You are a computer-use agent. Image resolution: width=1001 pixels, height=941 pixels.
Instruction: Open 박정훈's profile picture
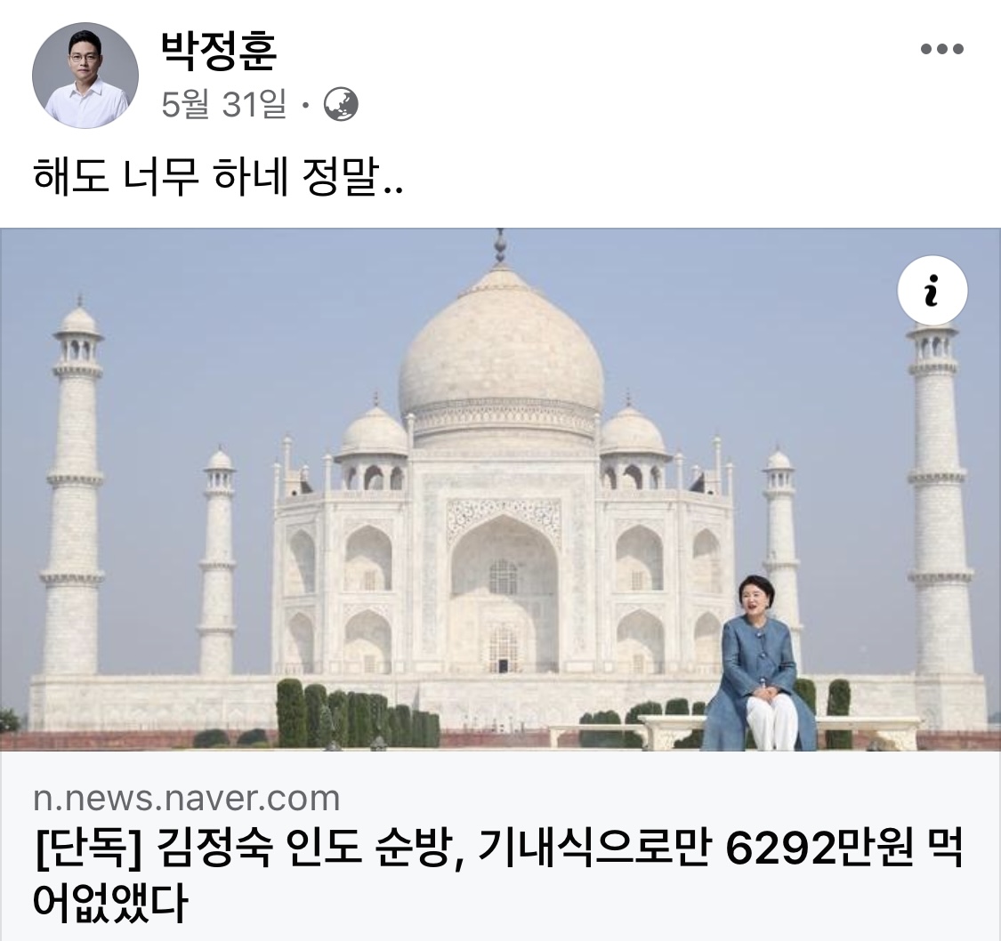(x=85, y=76)
